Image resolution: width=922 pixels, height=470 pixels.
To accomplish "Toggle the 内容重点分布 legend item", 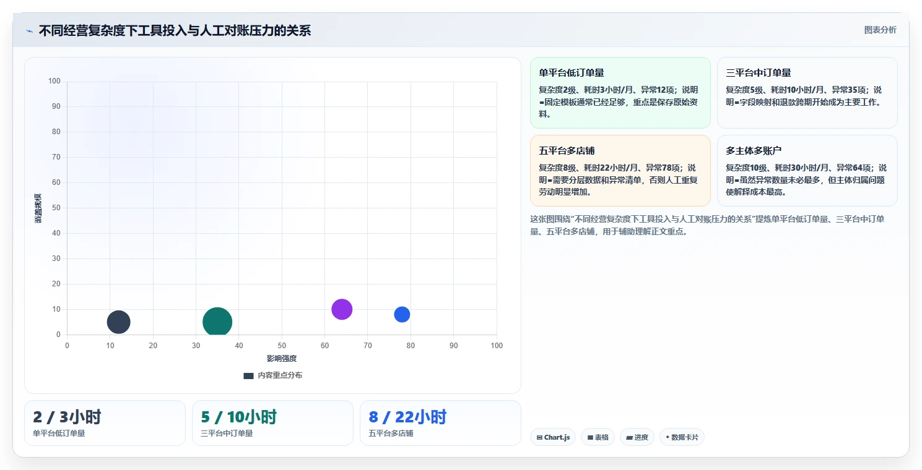I will (x=272, y=375).
